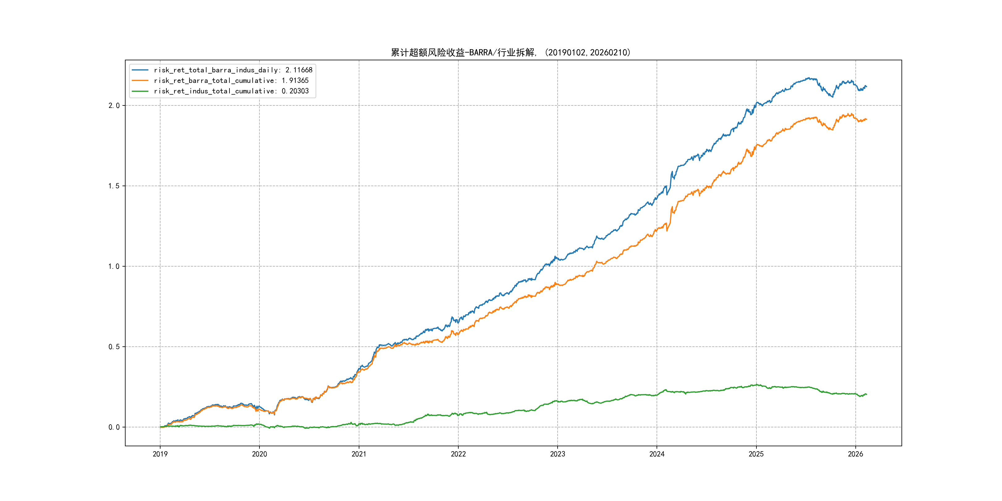The height and width of the screenshot is (501, 1002).
Task: Click the 2024 x-axis tick label
Action: [x=657, y=454]
